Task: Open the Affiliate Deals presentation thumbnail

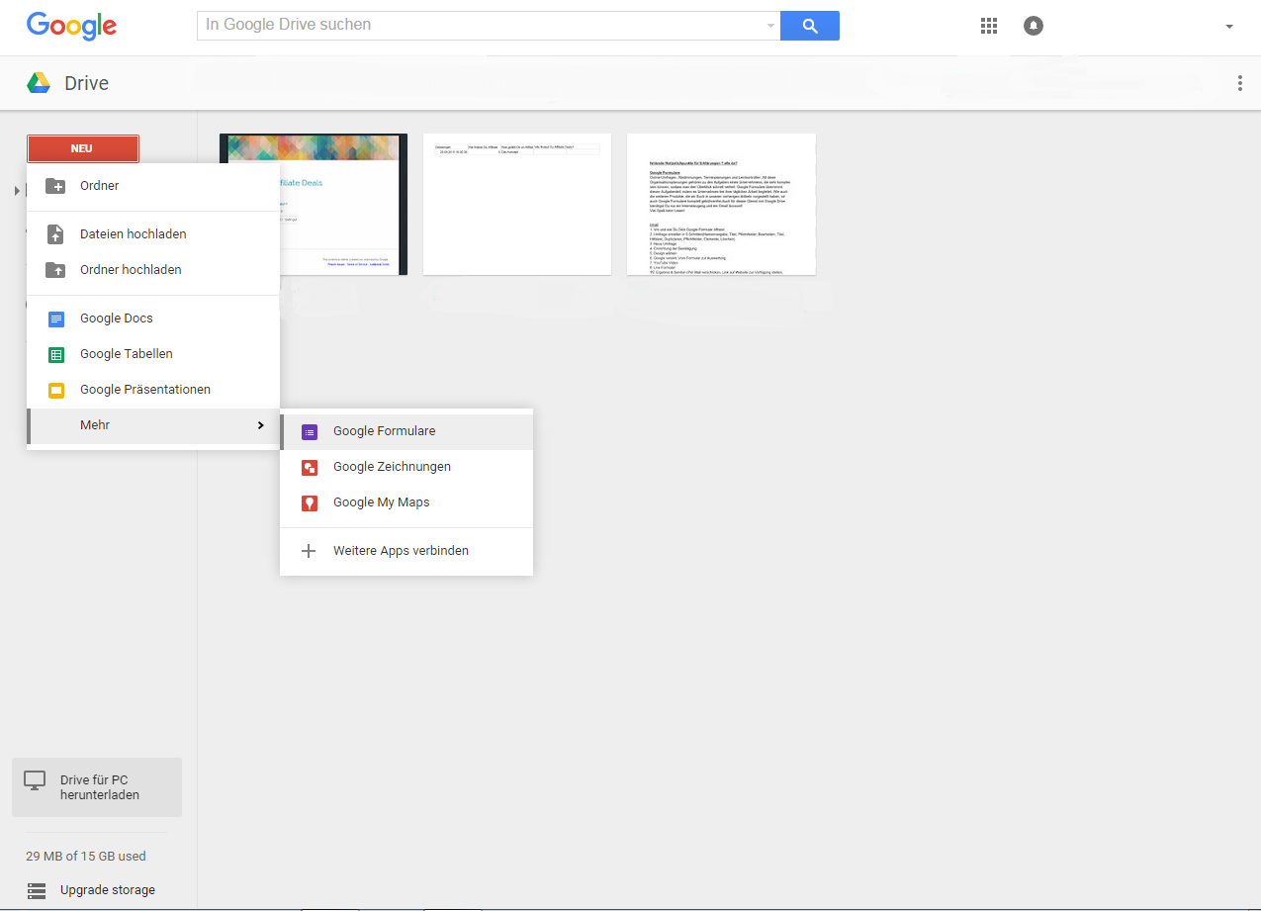Action: pos(314,204)
